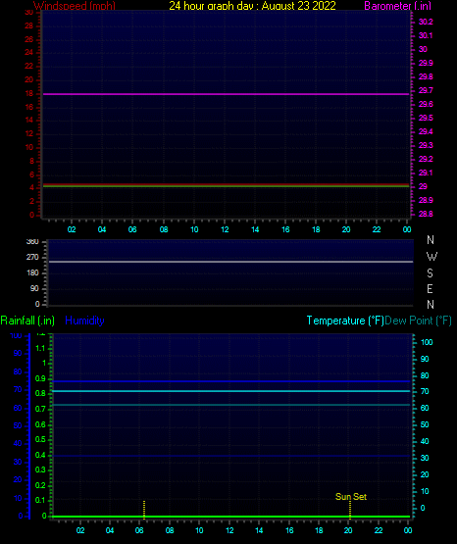
Task: Click the cyan "Temperature (°F)" label
Action: pyautogui.click(x=345, y=321)
